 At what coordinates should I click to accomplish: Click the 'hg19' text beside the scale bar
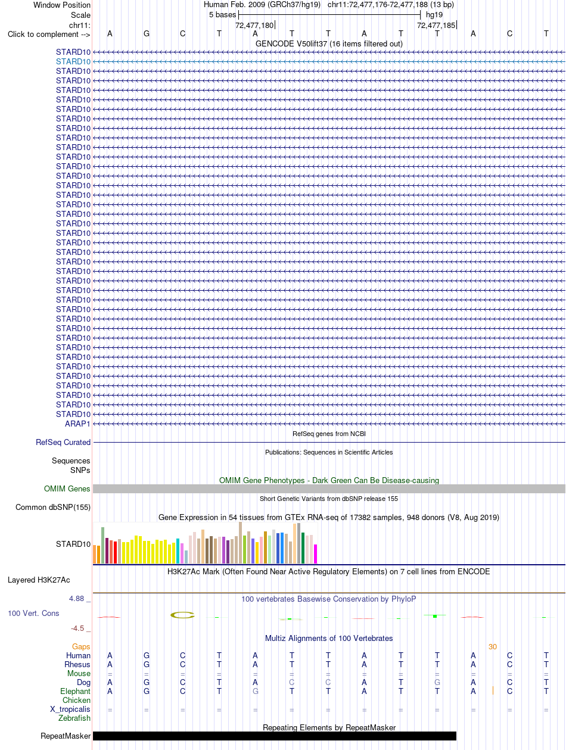point(434,14)
